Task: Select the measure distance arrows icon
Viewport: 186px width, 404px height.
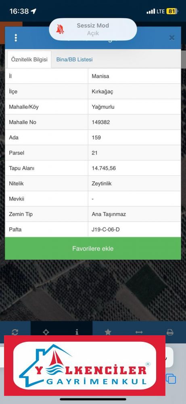Action: tap(139, 332)
